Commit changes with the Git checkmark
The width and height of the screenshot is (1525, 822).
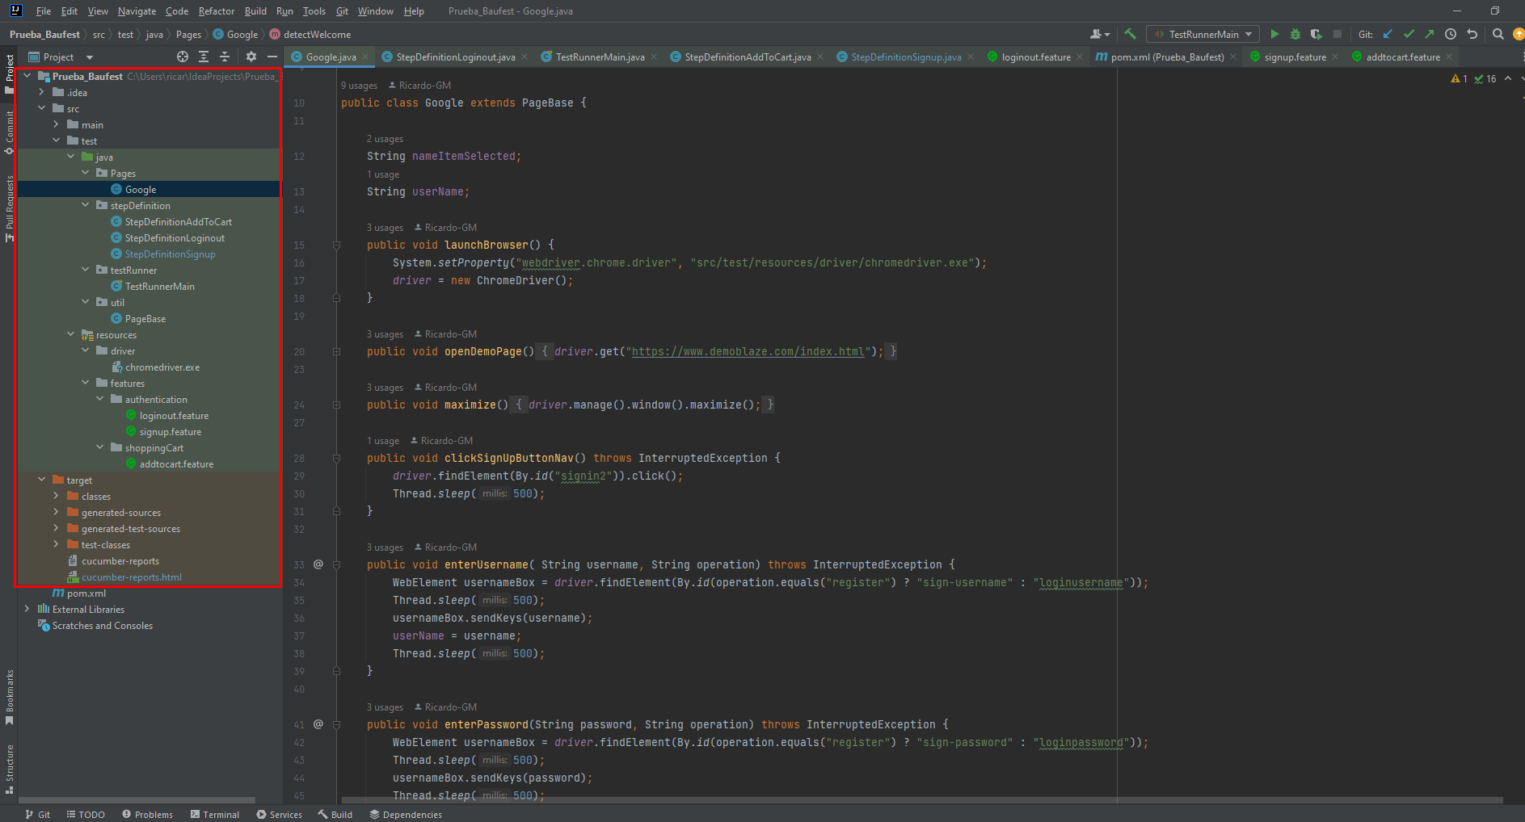pos(1408,34)
